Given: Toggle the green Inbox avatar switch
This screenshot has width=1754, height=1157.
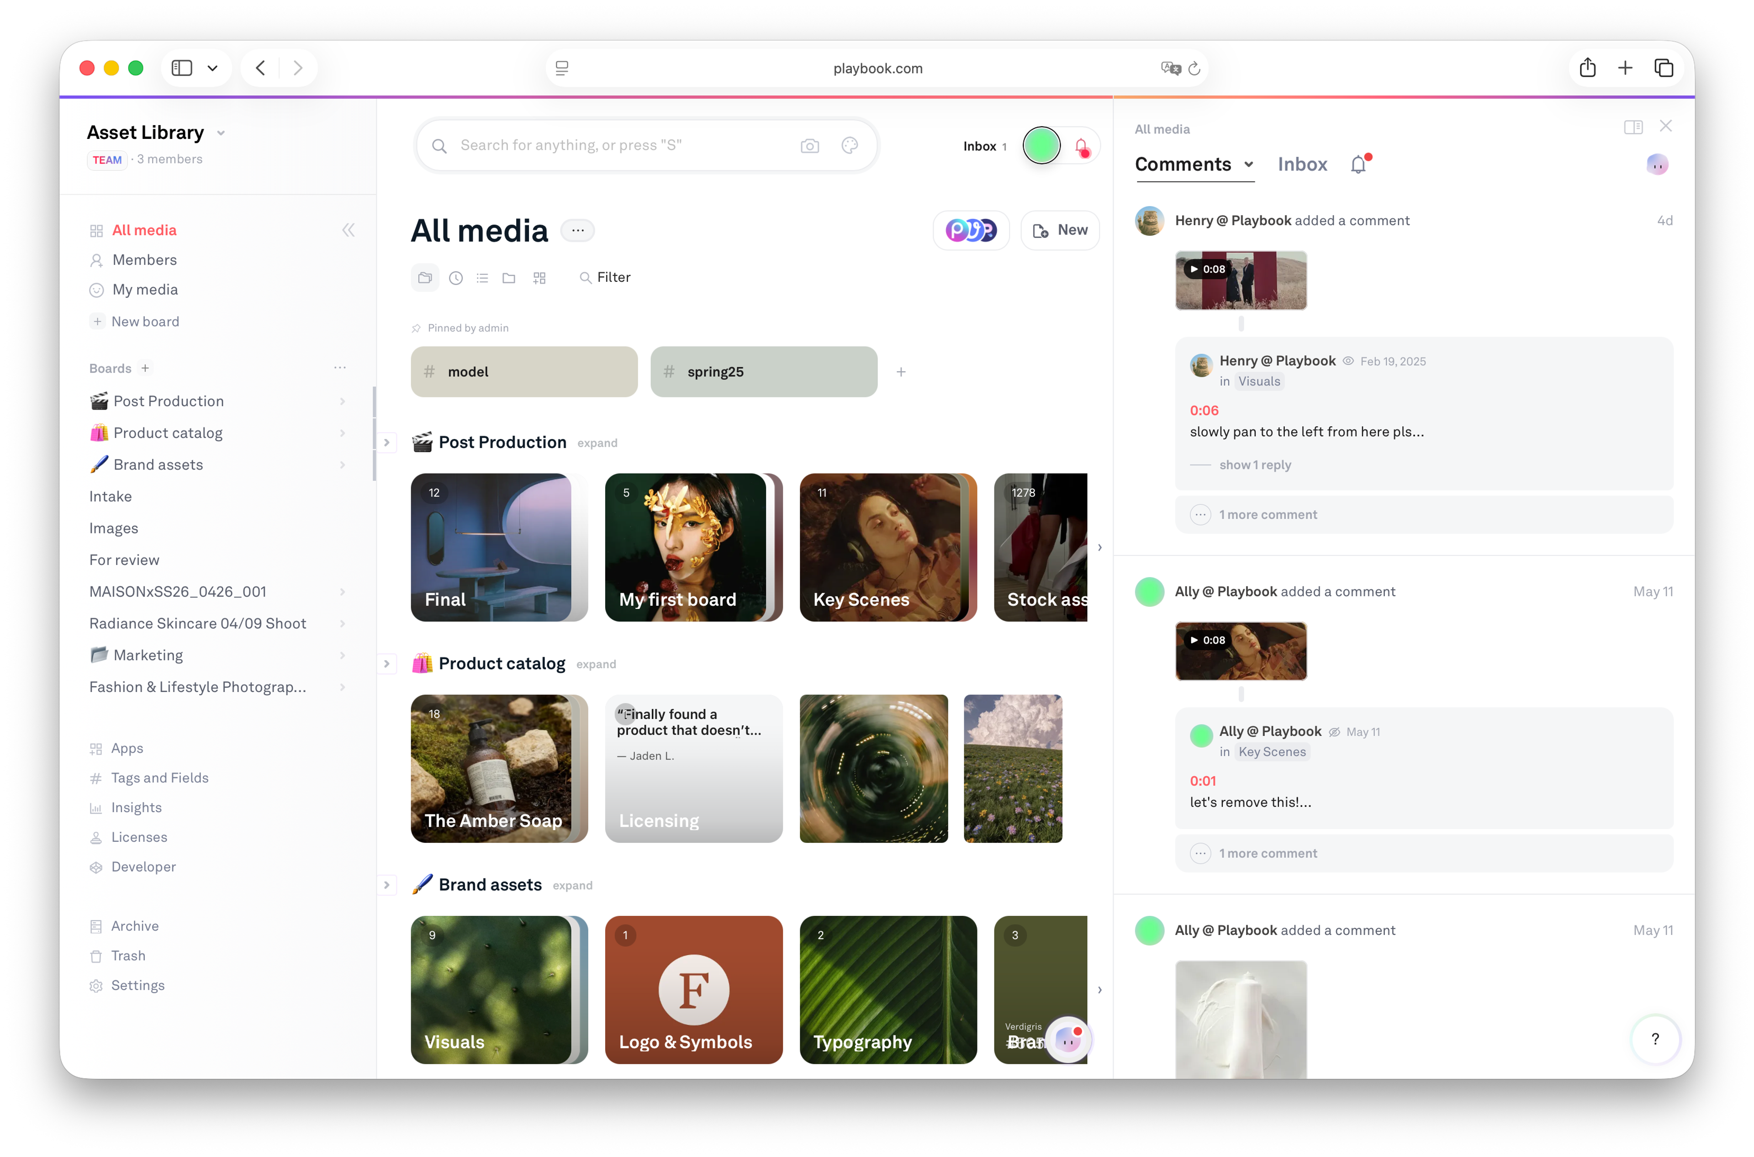Looking at the screenshot, I should click(1041, 145).
